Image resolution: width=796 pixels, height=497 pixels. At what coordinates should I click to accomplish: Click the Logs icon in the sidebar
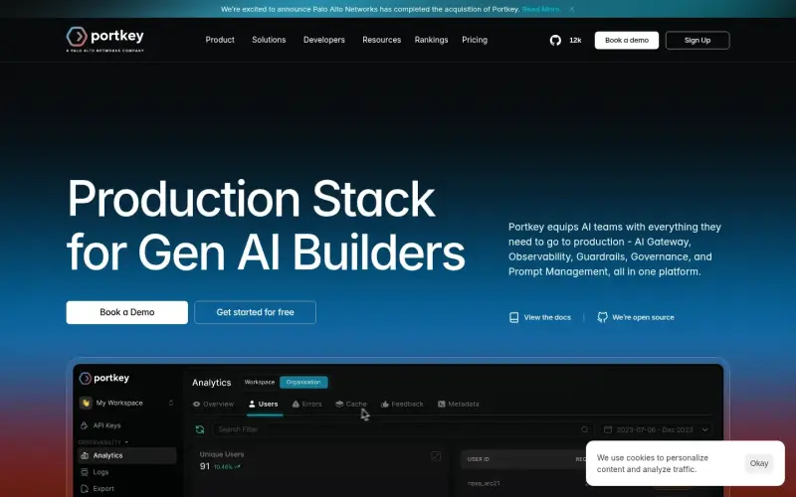85,471
